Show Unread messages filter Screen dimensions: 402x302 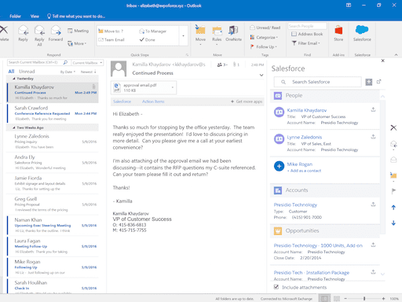point(27,72)
